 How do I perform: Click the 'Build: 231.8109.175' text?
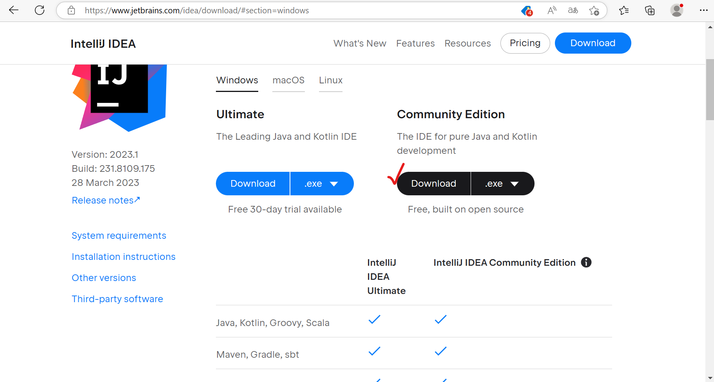(x=113, y=169)
